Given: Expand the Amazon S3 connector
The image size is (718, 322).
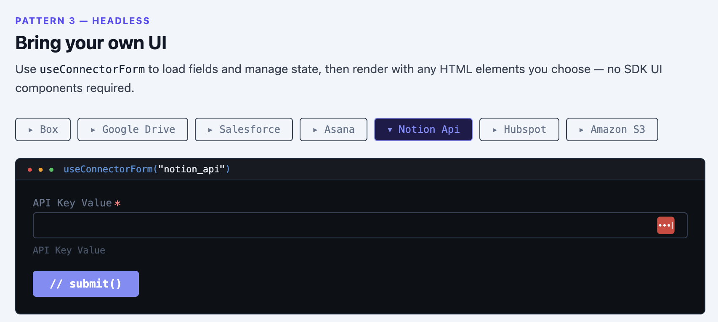Looking at the screenshot, I should pos(612,129).
